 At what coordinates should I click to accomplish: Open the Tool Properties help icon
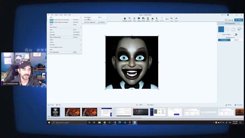click(x=242, y=23)
